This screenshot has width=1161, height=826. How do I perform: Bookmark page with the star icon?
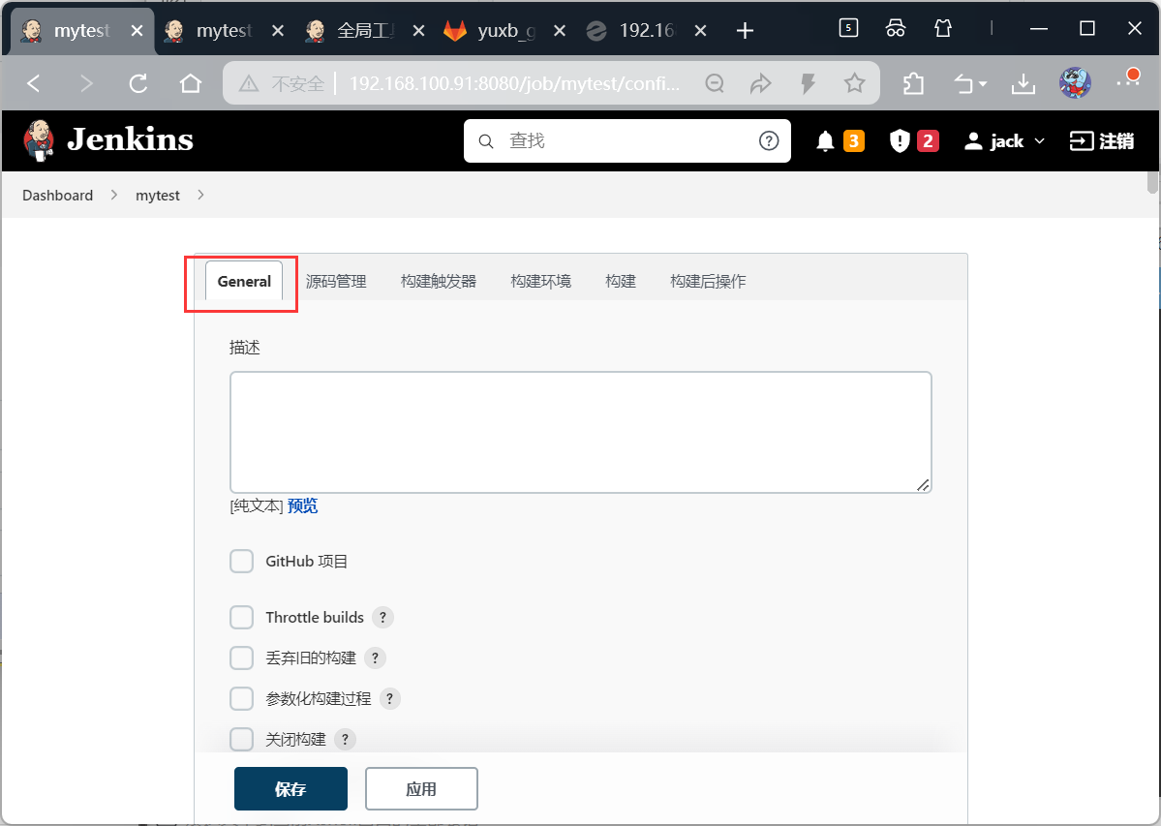tap(854, 83)
